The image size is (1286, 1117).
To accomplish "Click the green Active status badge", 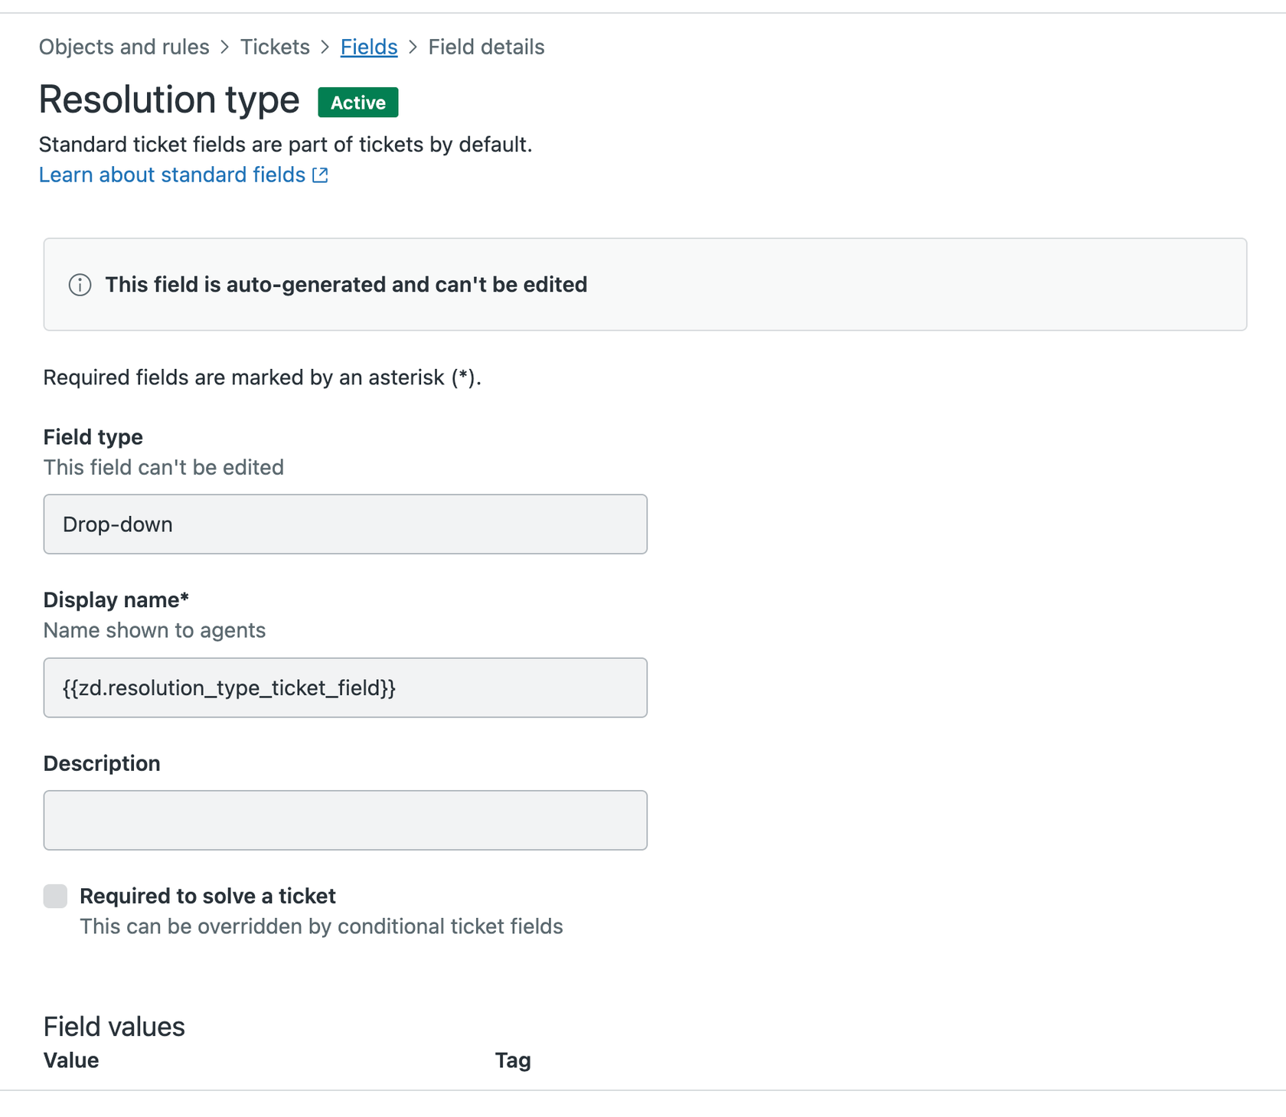I will coord(357,102).
